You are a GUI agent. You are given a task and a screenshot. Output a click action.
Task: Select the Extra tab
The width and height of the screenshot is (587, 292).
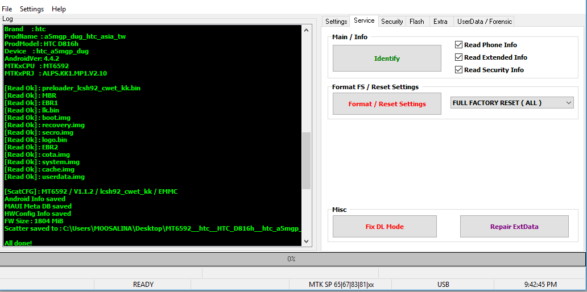pos(440,22)
